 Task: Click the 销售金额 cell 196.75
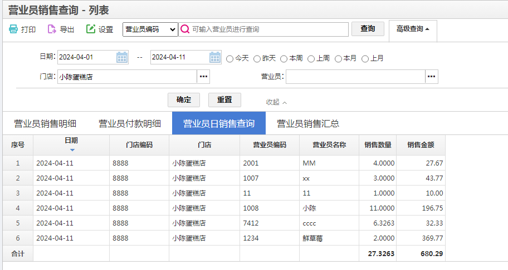click(x=421, y=208)
